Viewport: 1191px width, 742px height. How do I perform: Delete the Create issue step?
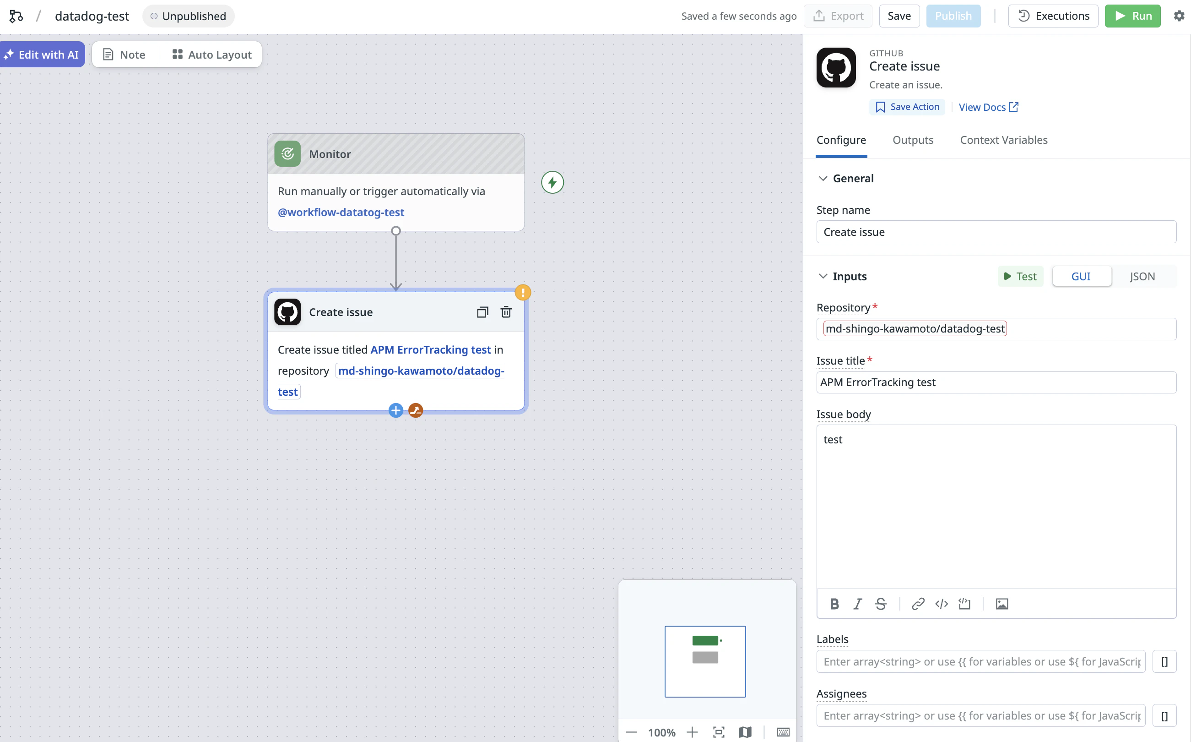[x=506, y=312]
